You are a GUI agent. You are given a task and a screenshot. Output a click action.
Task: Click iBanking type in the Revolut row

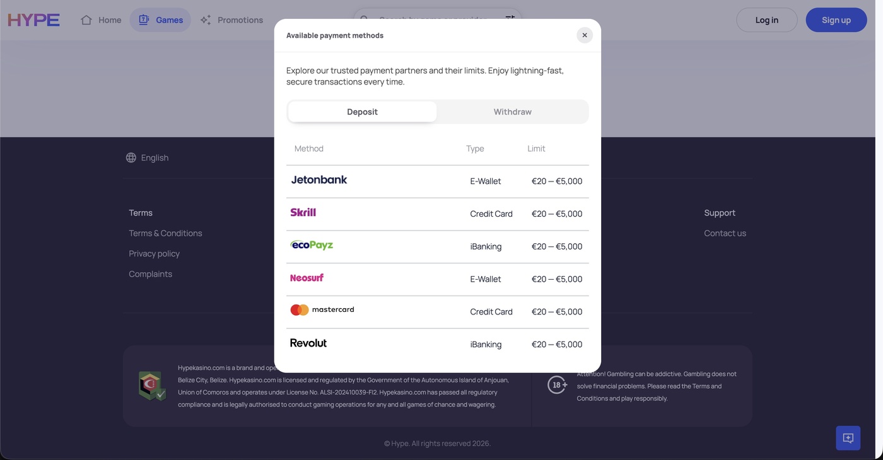[486, 345]
